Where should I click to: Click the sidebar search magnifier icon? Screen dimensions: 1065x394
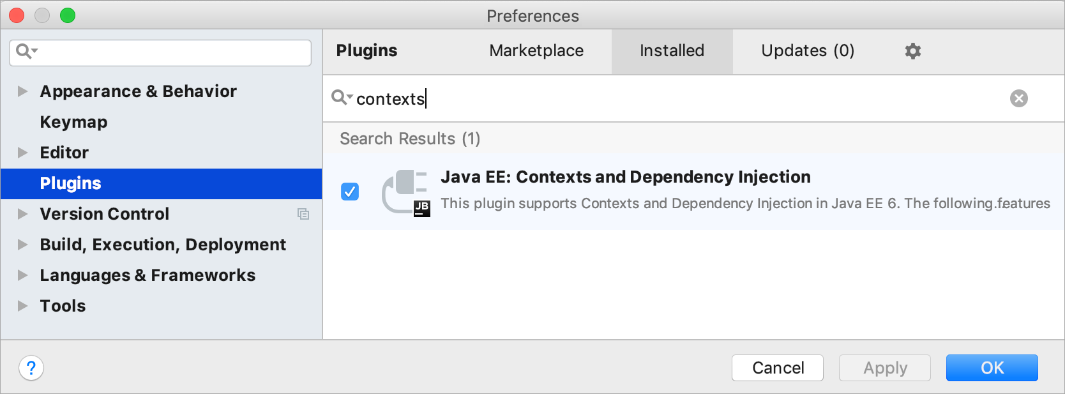(x=26, y=52)
